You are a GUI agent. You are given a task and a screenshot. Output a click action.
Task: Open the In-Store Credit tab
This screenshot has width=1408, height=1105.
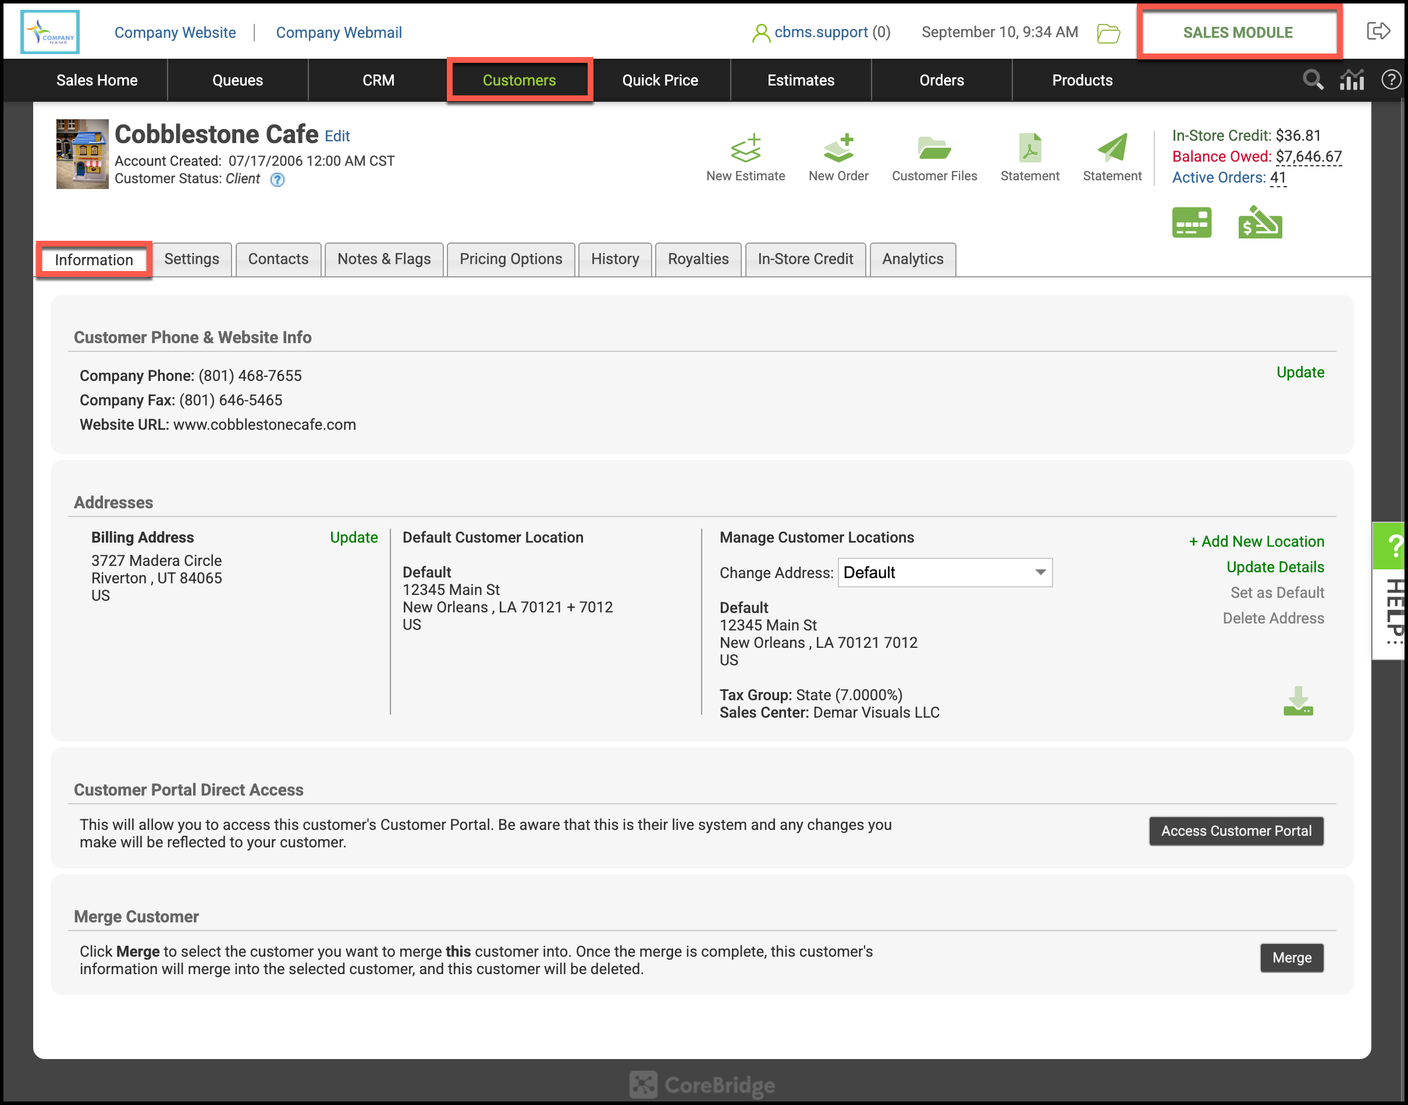click(805, 259)
